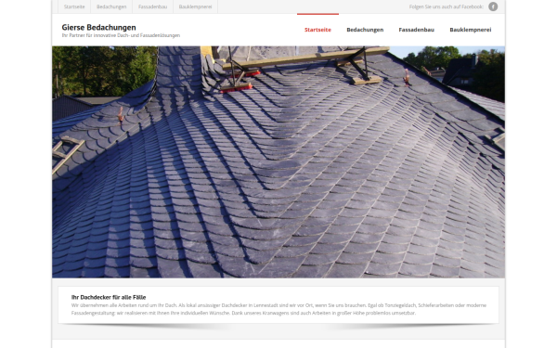Image resolution: width=557 pixels, height=348 pixels.
Task: Click the text 'Folgen Sie uns auch auf Facebook:'
Action: coord(447,6)
